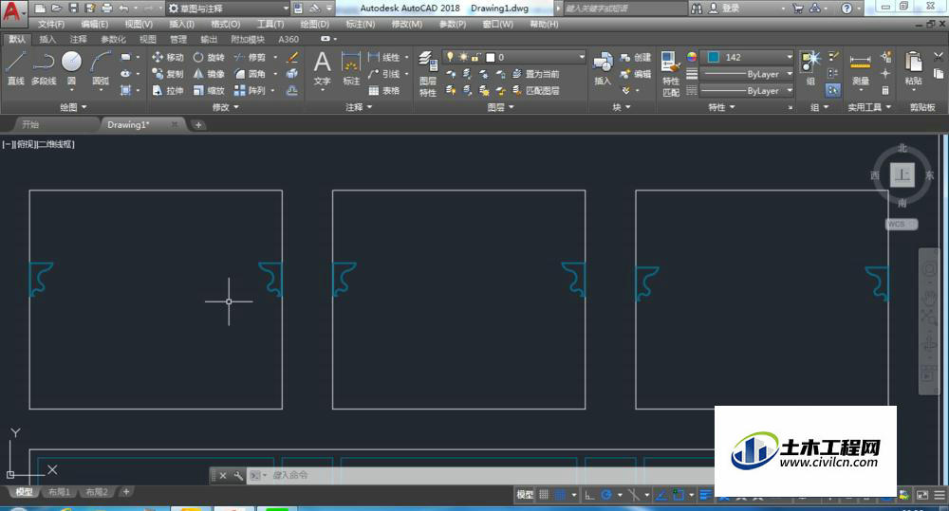This screenshot has height=511, width=949.
Task: Toggle ortho mode in status bar
Action: click(x=589, y=495)
